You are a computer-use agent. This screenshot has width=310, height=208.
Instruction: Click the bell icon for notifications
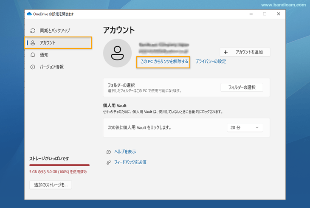tap(33, 55)
